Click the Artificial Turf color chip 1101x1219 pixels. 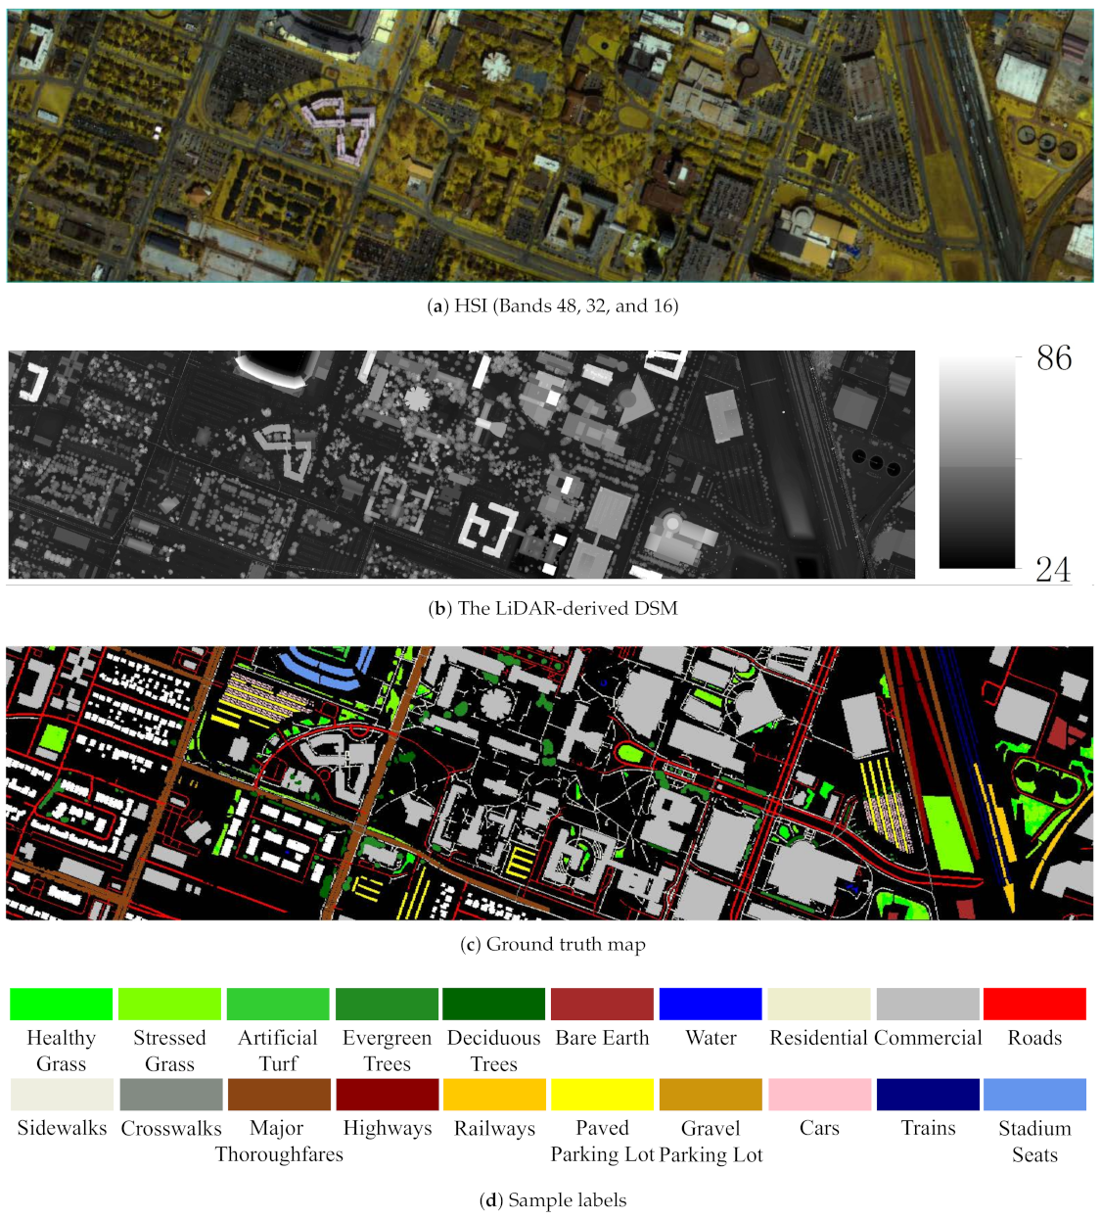[x=277, y=1004]
